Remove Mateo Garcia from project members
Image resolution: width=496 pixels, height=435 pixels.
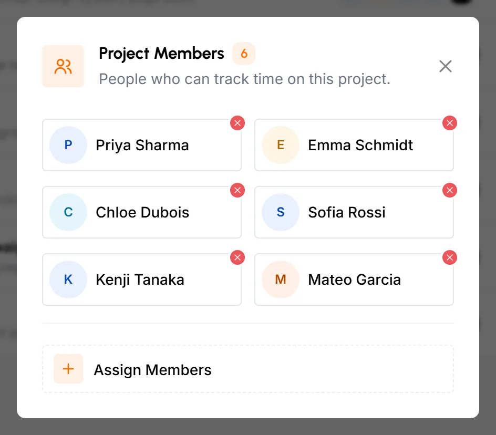pyautogui.click(x=450, y=257)
